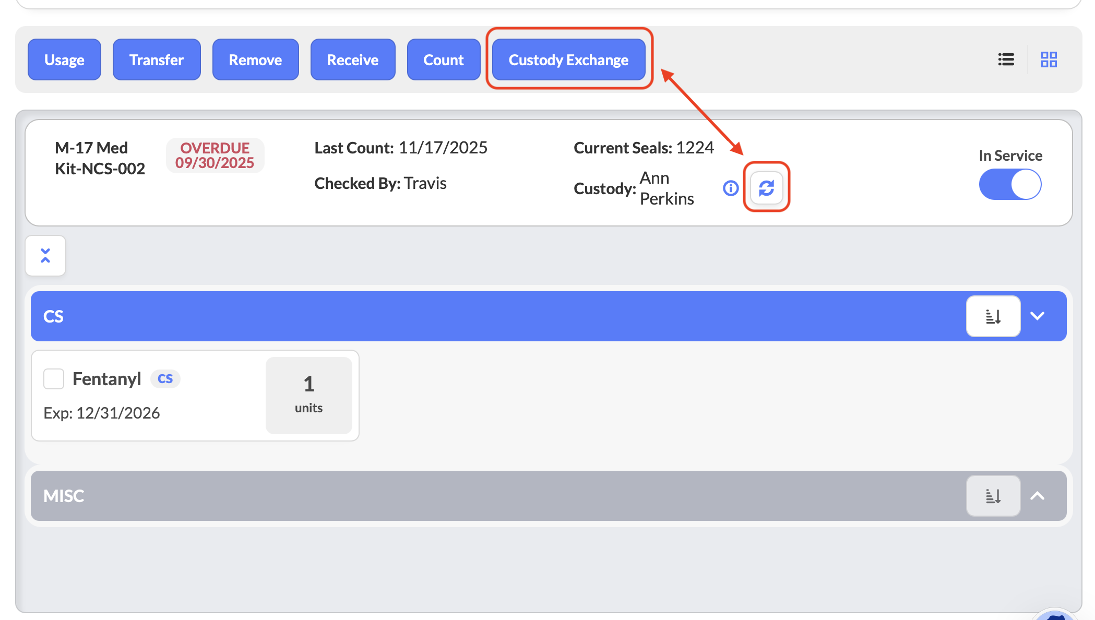
Task: Click the custody exchange refresh icon
Action: pos(766,188)
